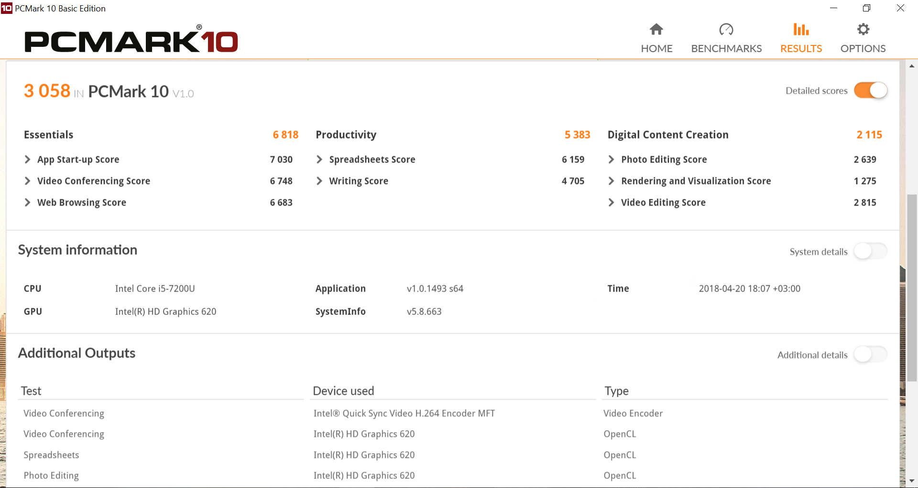Click the overall score 3 058
Image resolution: width=918 pixels, height=488 pixels.
coord(47,91)
